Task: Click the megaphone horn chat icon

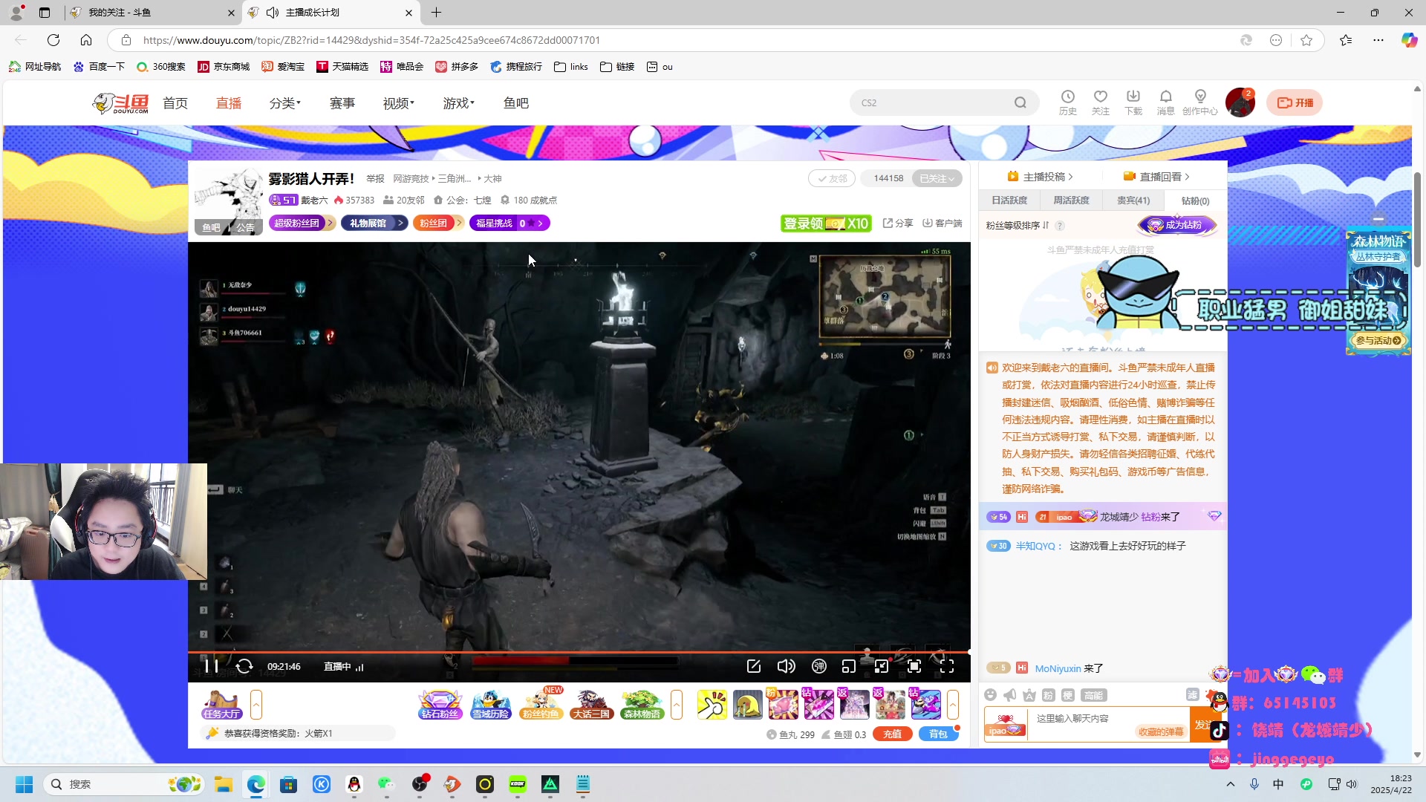Action: [1010, 695]
